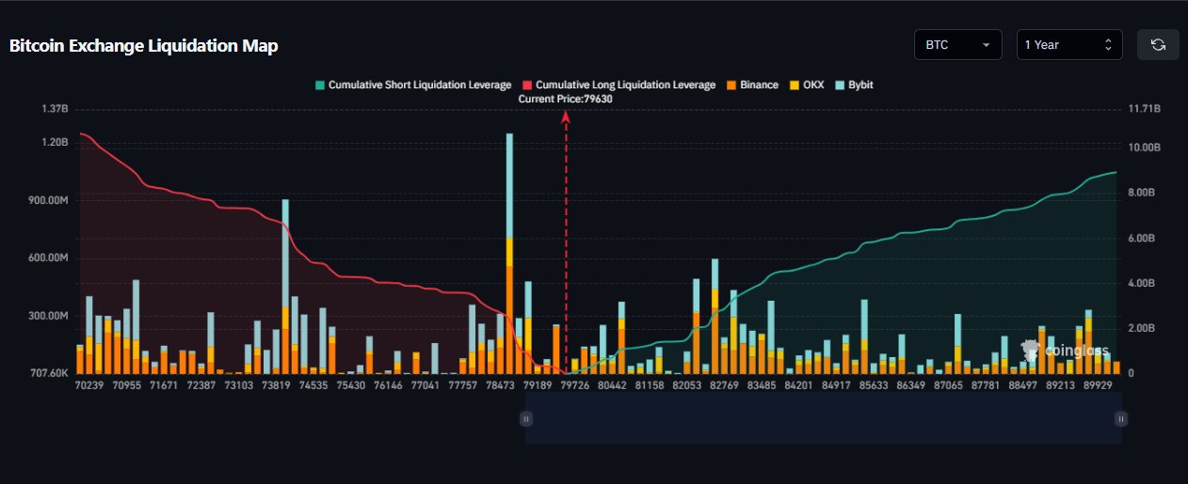Click x-axis label 70239
This screenshot has height=484, width=1188.
(91, 385)
